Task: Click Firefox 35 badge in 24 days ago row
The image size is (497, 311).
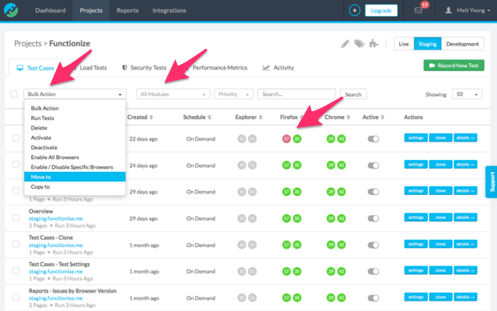Action: pyautogui.click(x=297, y=165)
